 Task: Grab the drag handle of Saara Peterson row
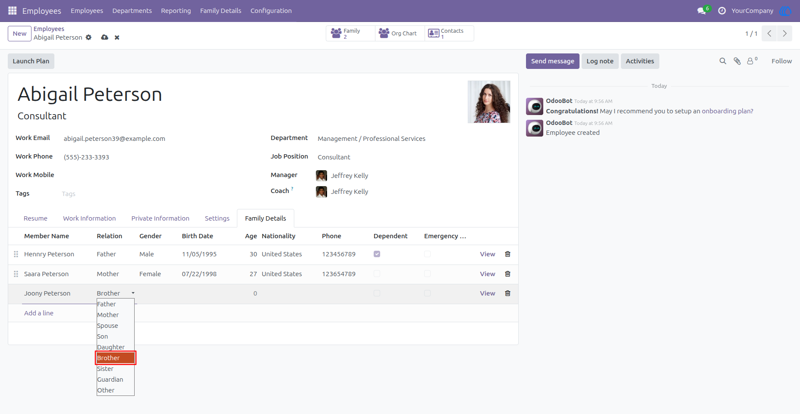tap(16, 274)
